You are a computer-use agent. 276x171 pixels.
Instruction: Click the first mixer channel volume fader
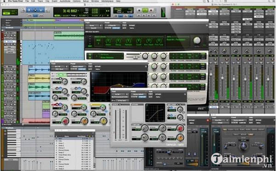pyautogui.click(x=211, y=74)
